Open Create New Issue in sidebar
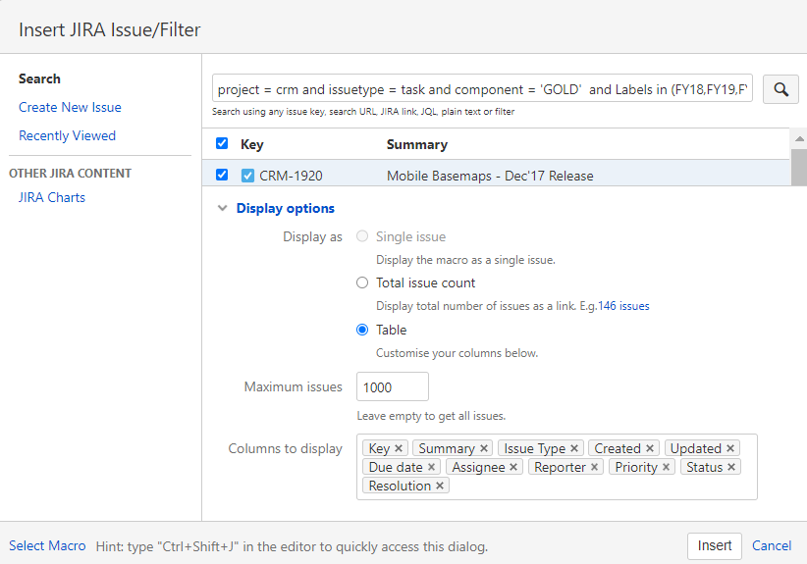The height and width of the screenshot is (564, 807). [70, 107]
